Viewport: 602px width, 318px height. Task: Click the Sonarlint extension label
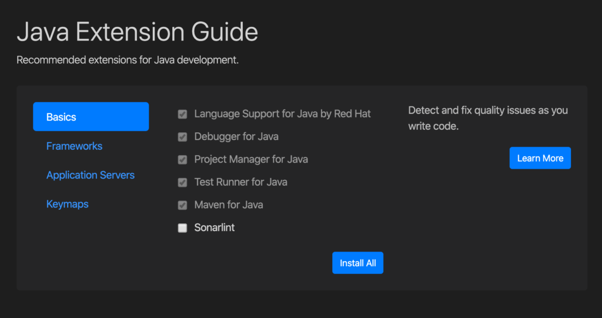pos(214,227)
